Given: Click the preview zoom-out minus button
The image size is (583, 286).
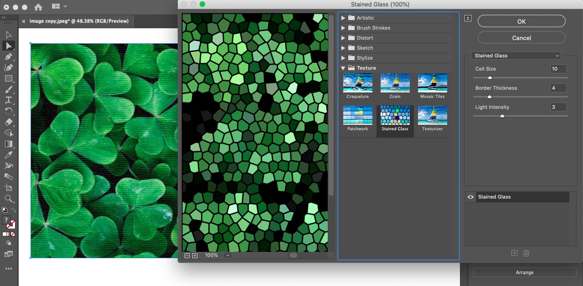Looking at the screenshot, I should click(x=187, y=255).
